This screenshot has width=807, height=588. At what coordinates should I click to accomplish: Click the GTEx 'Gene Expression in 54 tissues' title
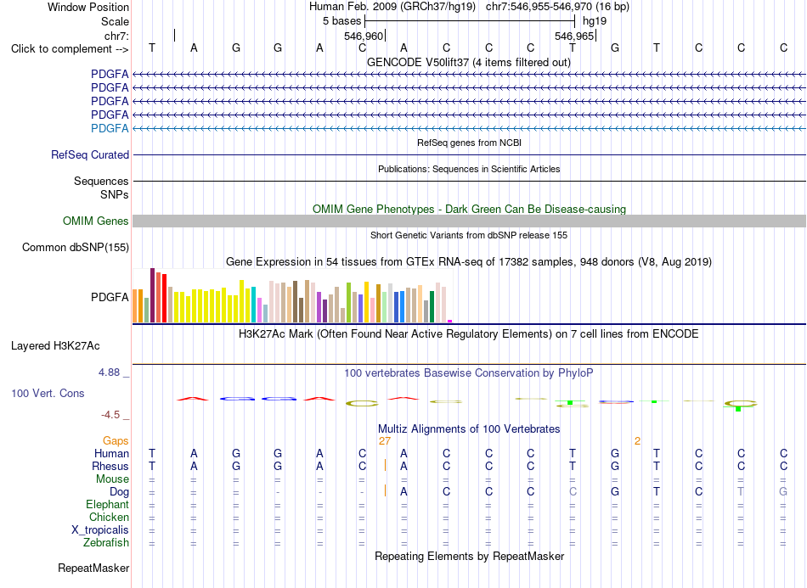coord(469,262)
